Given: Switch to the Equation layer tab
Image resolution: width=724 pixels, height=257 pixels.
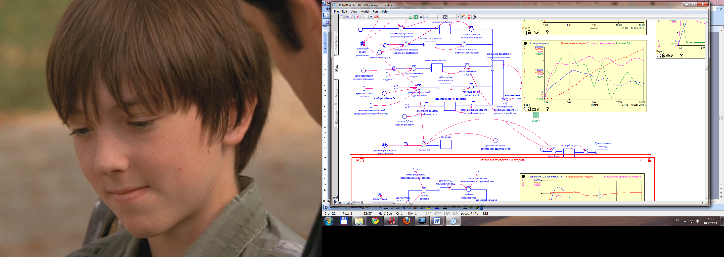Looking at the screenshot, I should (x=336, y=116).
